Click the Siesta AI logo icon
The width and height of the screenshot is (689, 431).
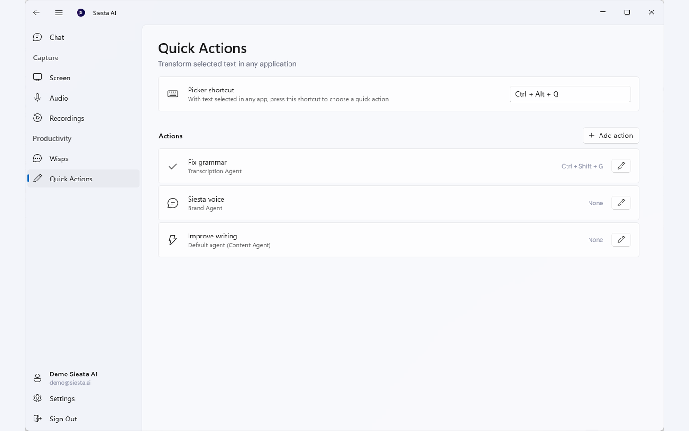coord(81,13)
